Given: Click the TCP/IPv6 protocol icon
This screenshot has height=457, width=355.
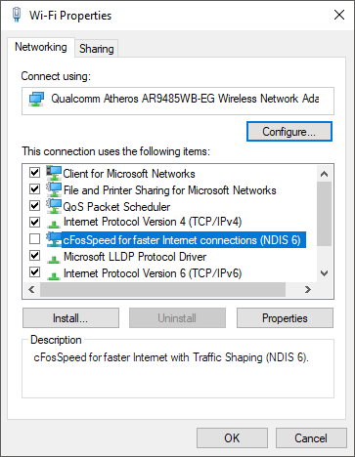Looking at the screenshot, I should [54, 275].
